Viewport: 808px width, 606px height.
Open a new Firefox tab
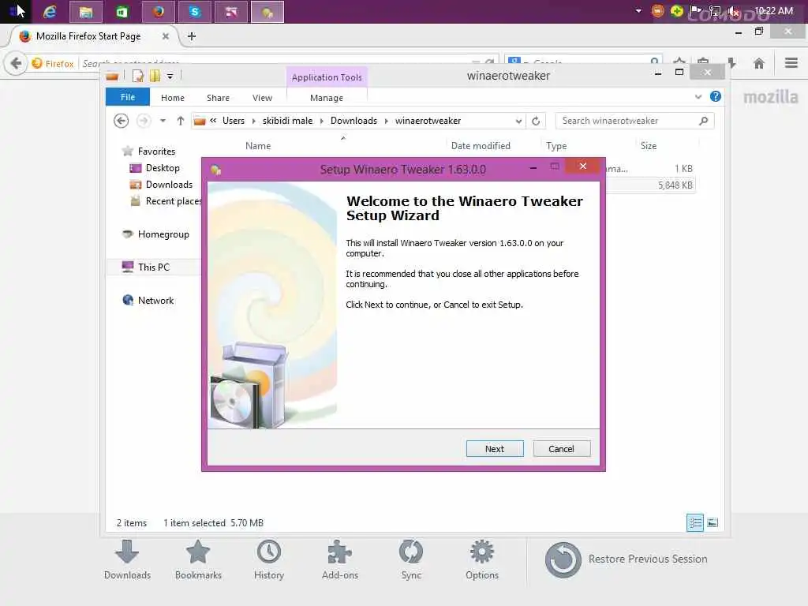[x=192, y=36]
